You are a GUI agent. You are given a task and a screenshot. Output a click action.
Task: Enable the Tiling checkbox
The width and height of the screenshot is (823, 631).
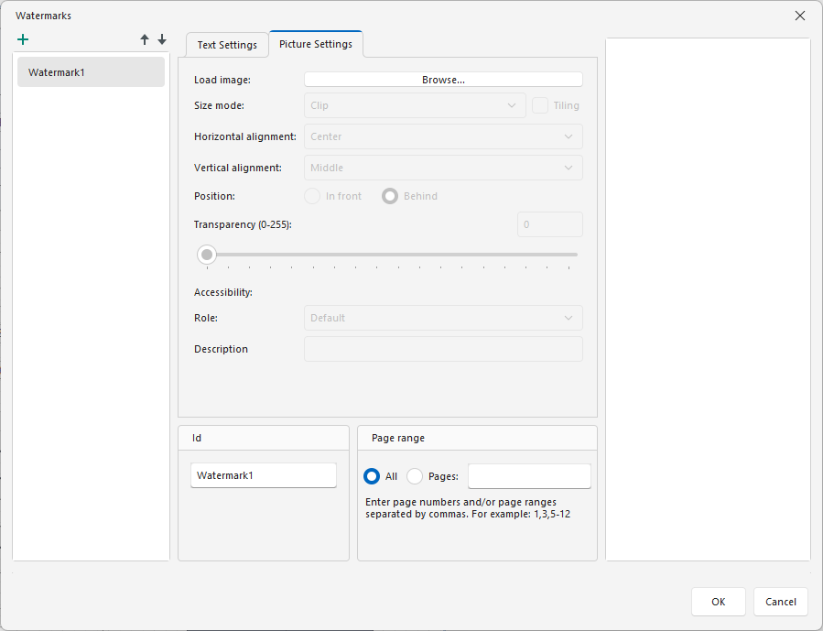tap(539, 105)
